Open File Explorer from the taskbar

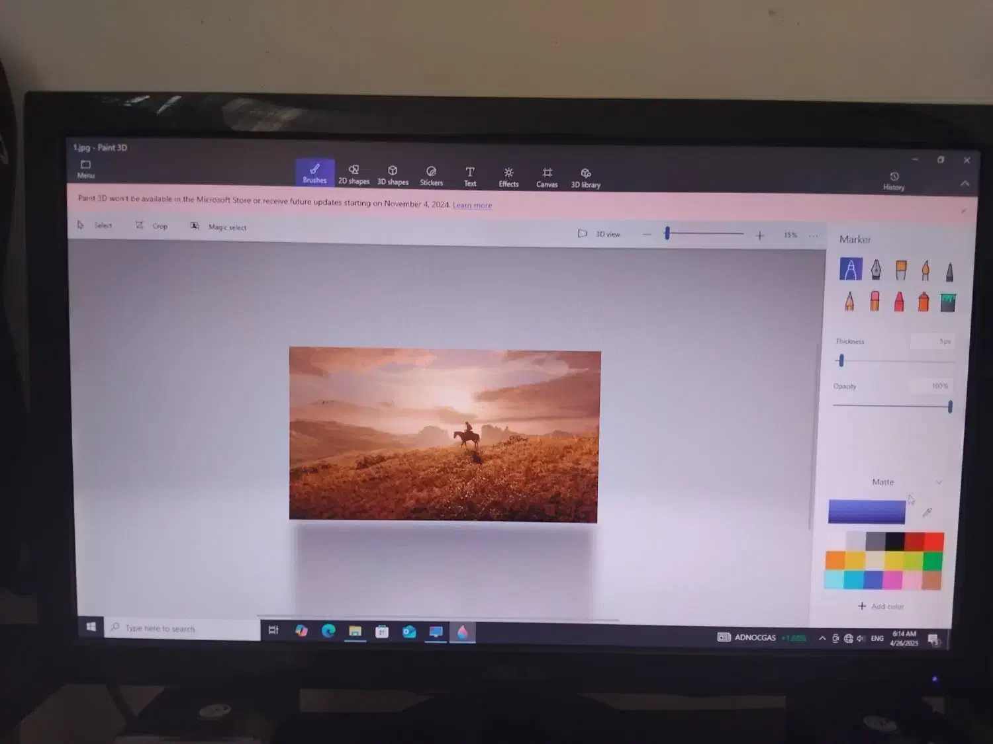pyautogui.click(x=355, y=632)
